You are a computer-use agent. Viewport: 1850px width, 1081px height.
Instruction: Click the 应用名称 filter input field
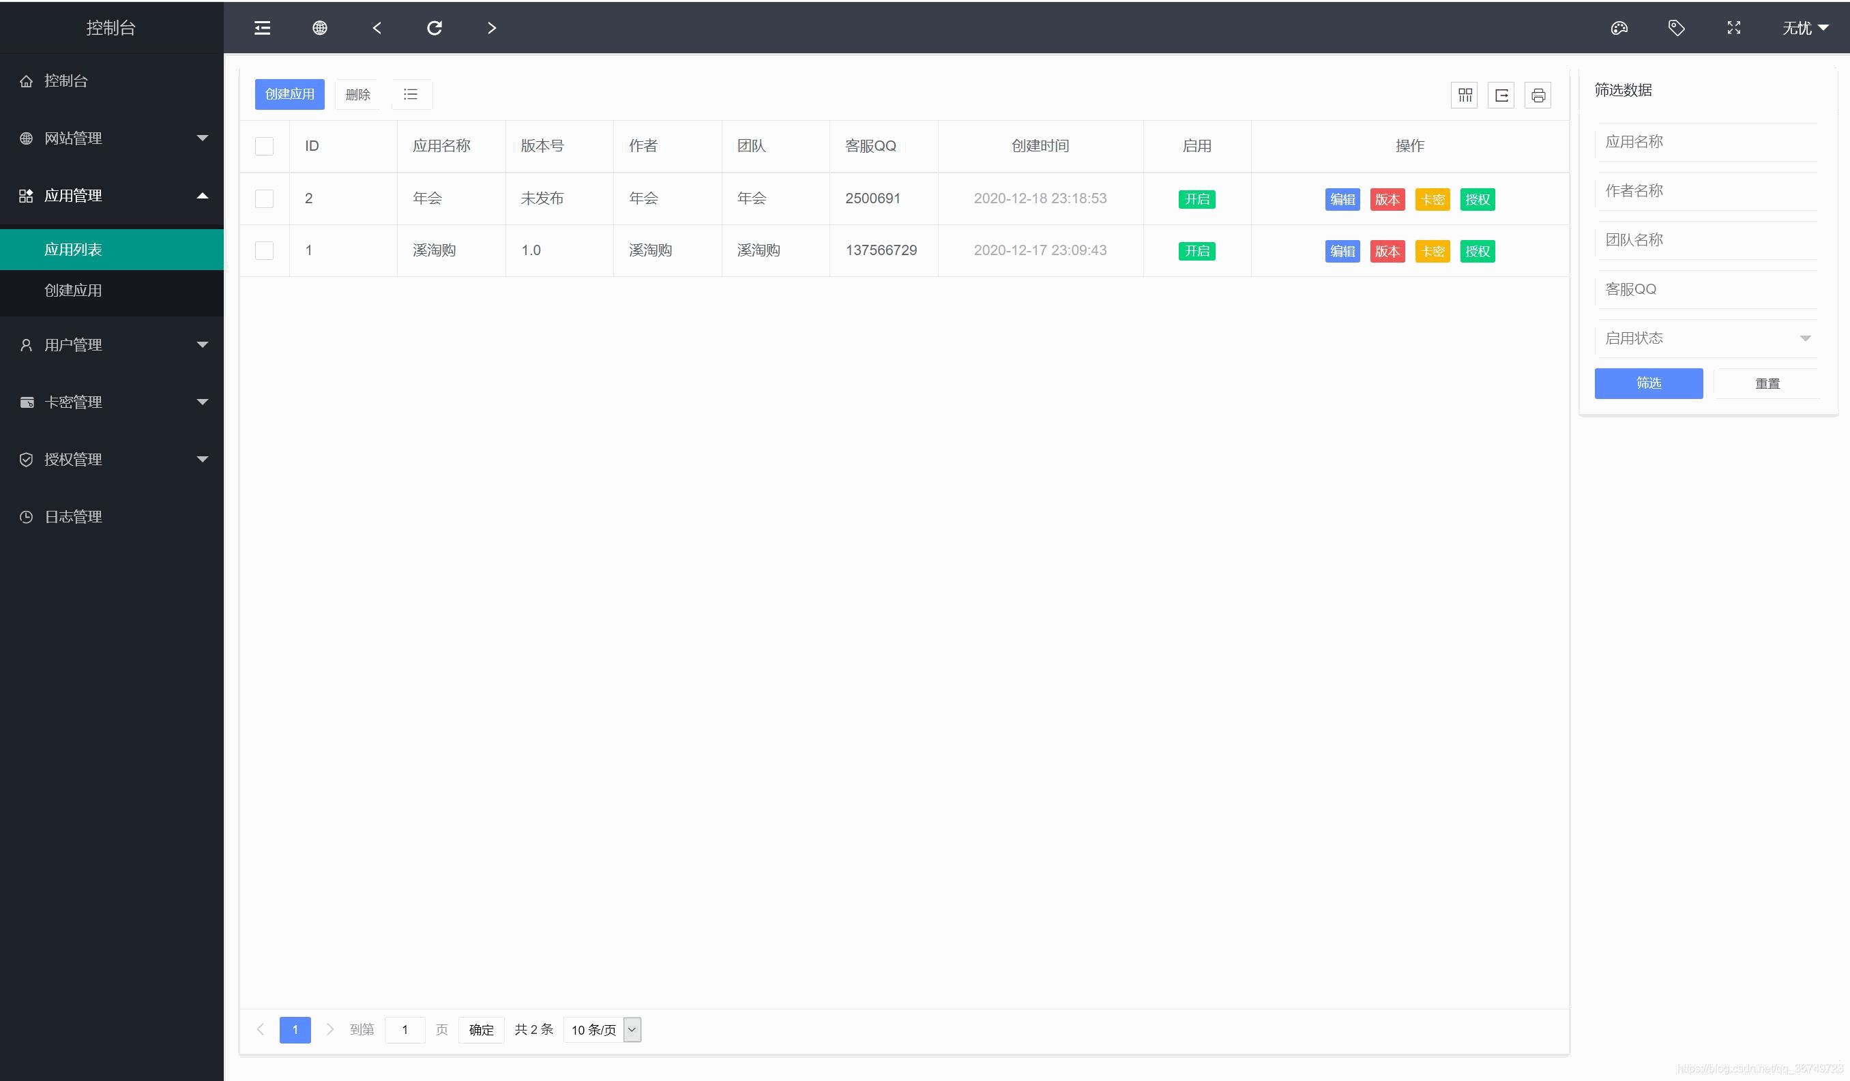tap(1707, 143)
